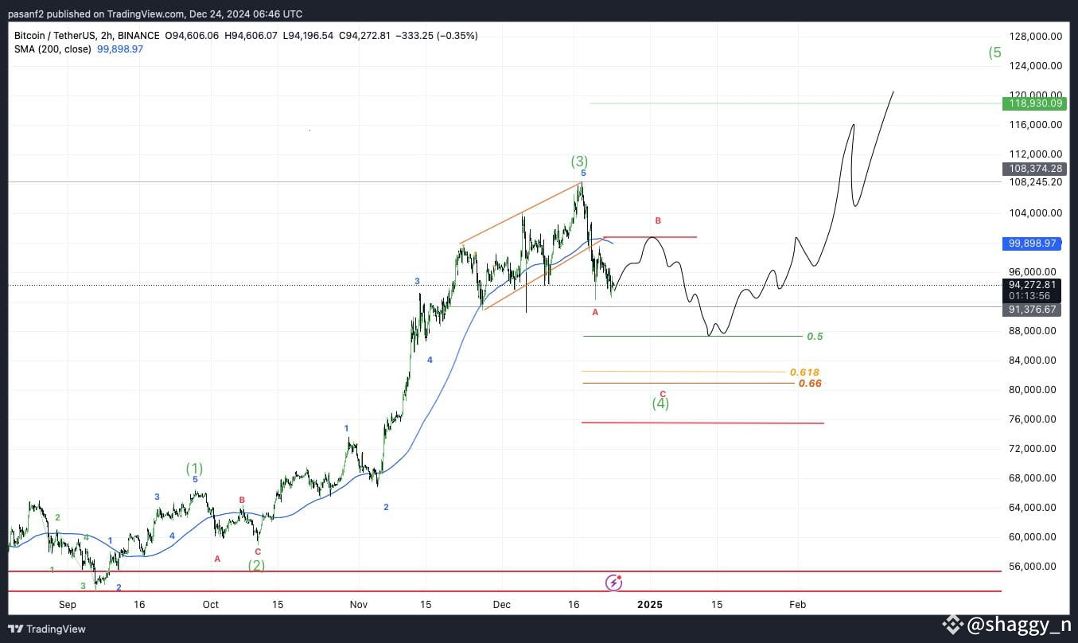Click the pasanf2 published on TradingView.com line
This screenshot has height=643, width=1078.
[x=155, y=14]
